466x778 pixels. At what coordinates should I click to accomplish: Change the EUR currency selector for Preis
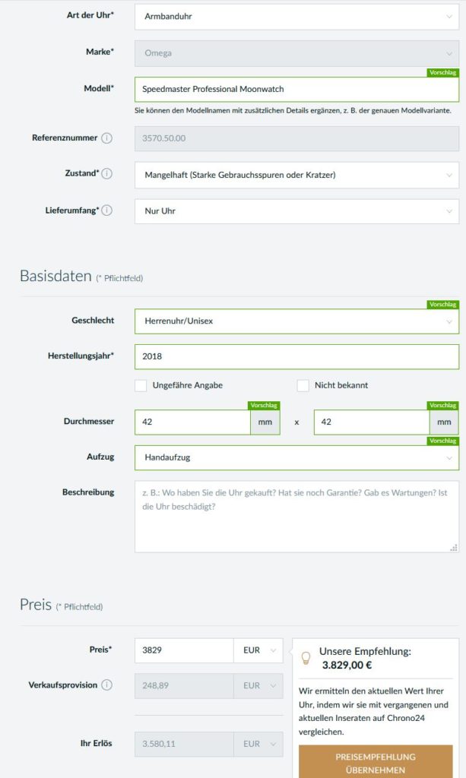pos(258,650)
